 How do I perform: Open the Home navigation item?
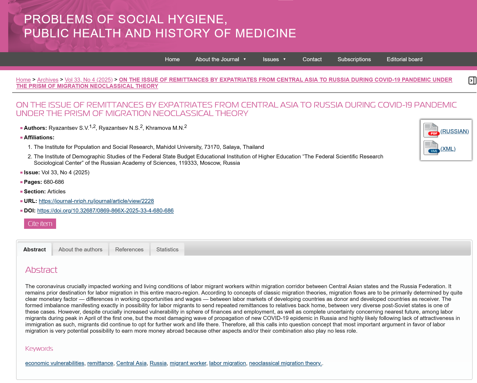(172, 59)
